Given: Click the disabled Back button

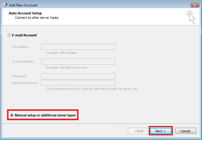Looking at the screenshot, I should 138,131.
